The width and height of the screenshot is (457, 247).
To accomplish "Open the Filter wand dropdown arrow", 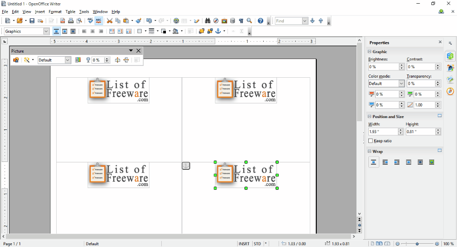I will tap(32, 60).
